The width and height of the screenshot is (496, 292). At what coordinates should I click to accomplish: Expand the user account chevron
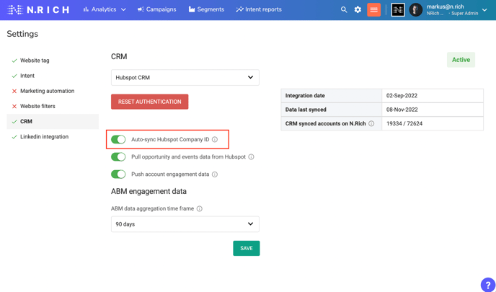click(484, 10)
